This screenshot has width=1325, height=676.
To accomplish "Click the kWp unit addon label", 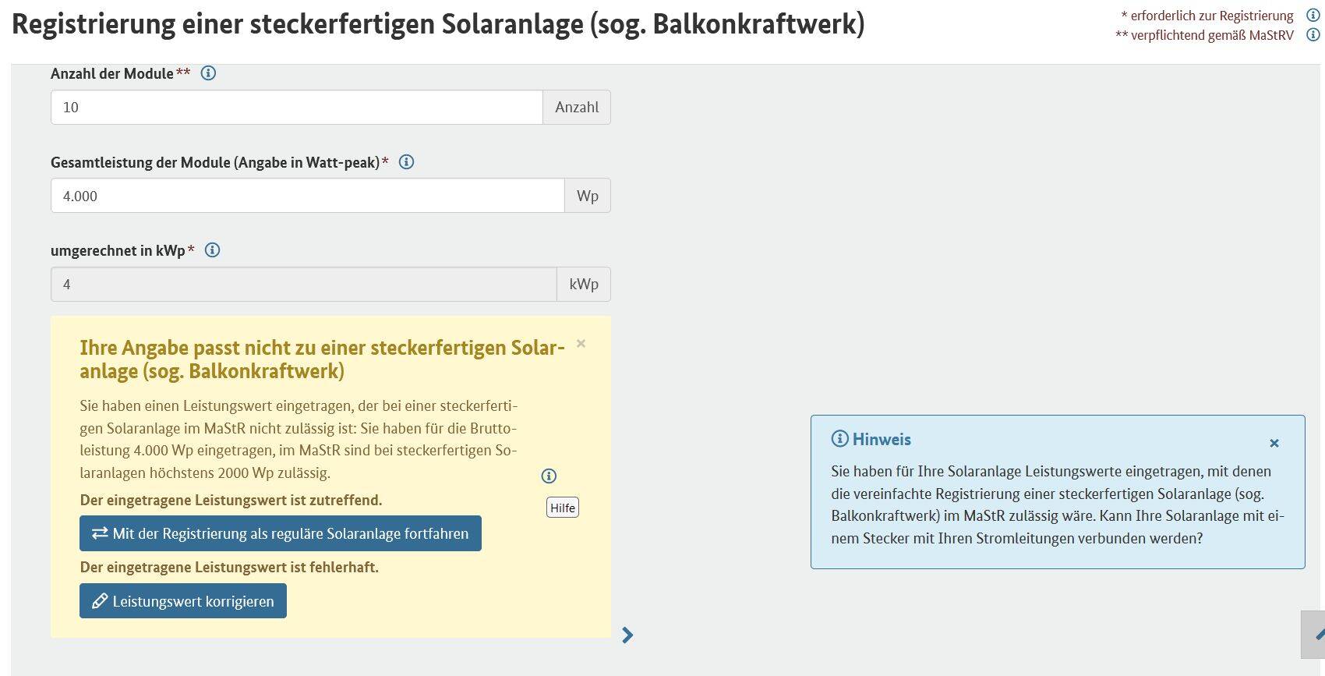I will (x=584, y=284).
